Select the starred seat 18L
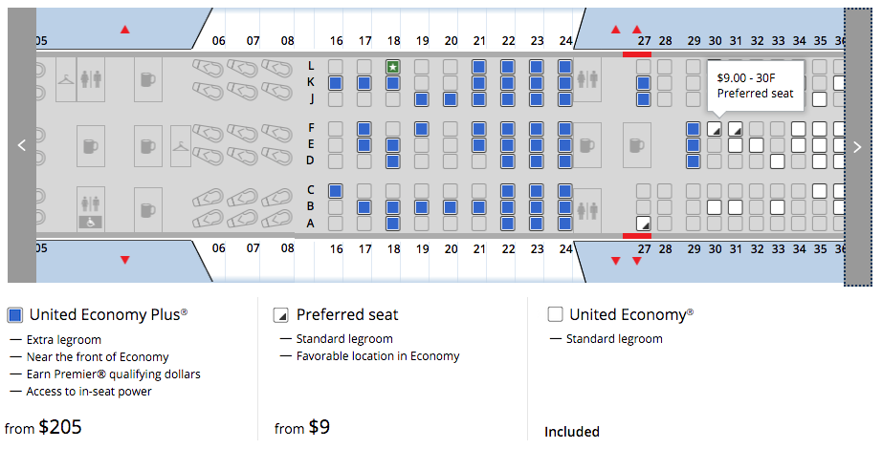 tap(393, 67)
